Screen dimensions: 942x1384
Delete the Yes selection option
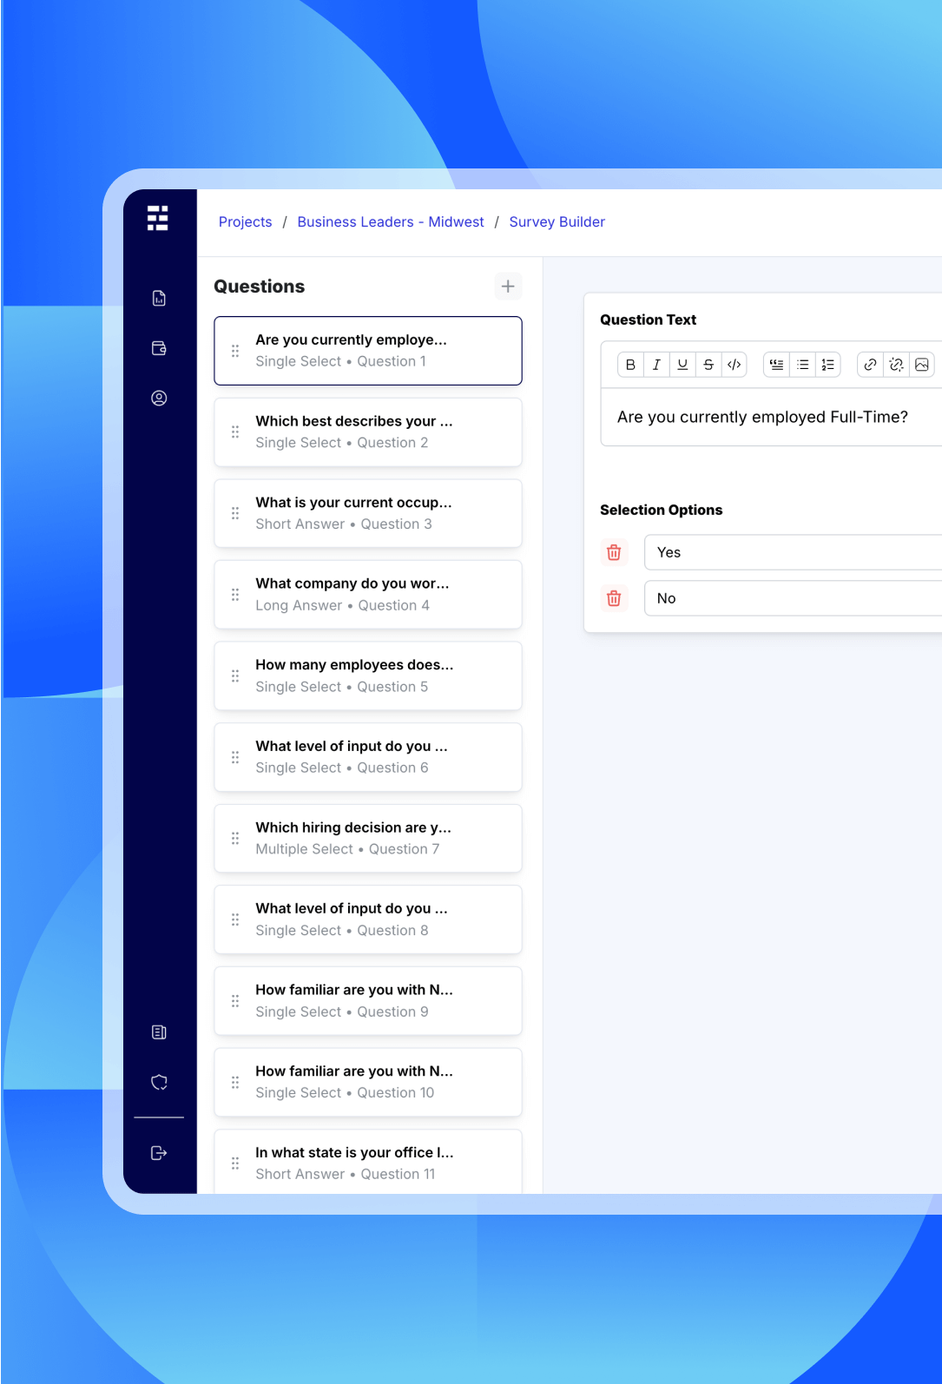614,552
